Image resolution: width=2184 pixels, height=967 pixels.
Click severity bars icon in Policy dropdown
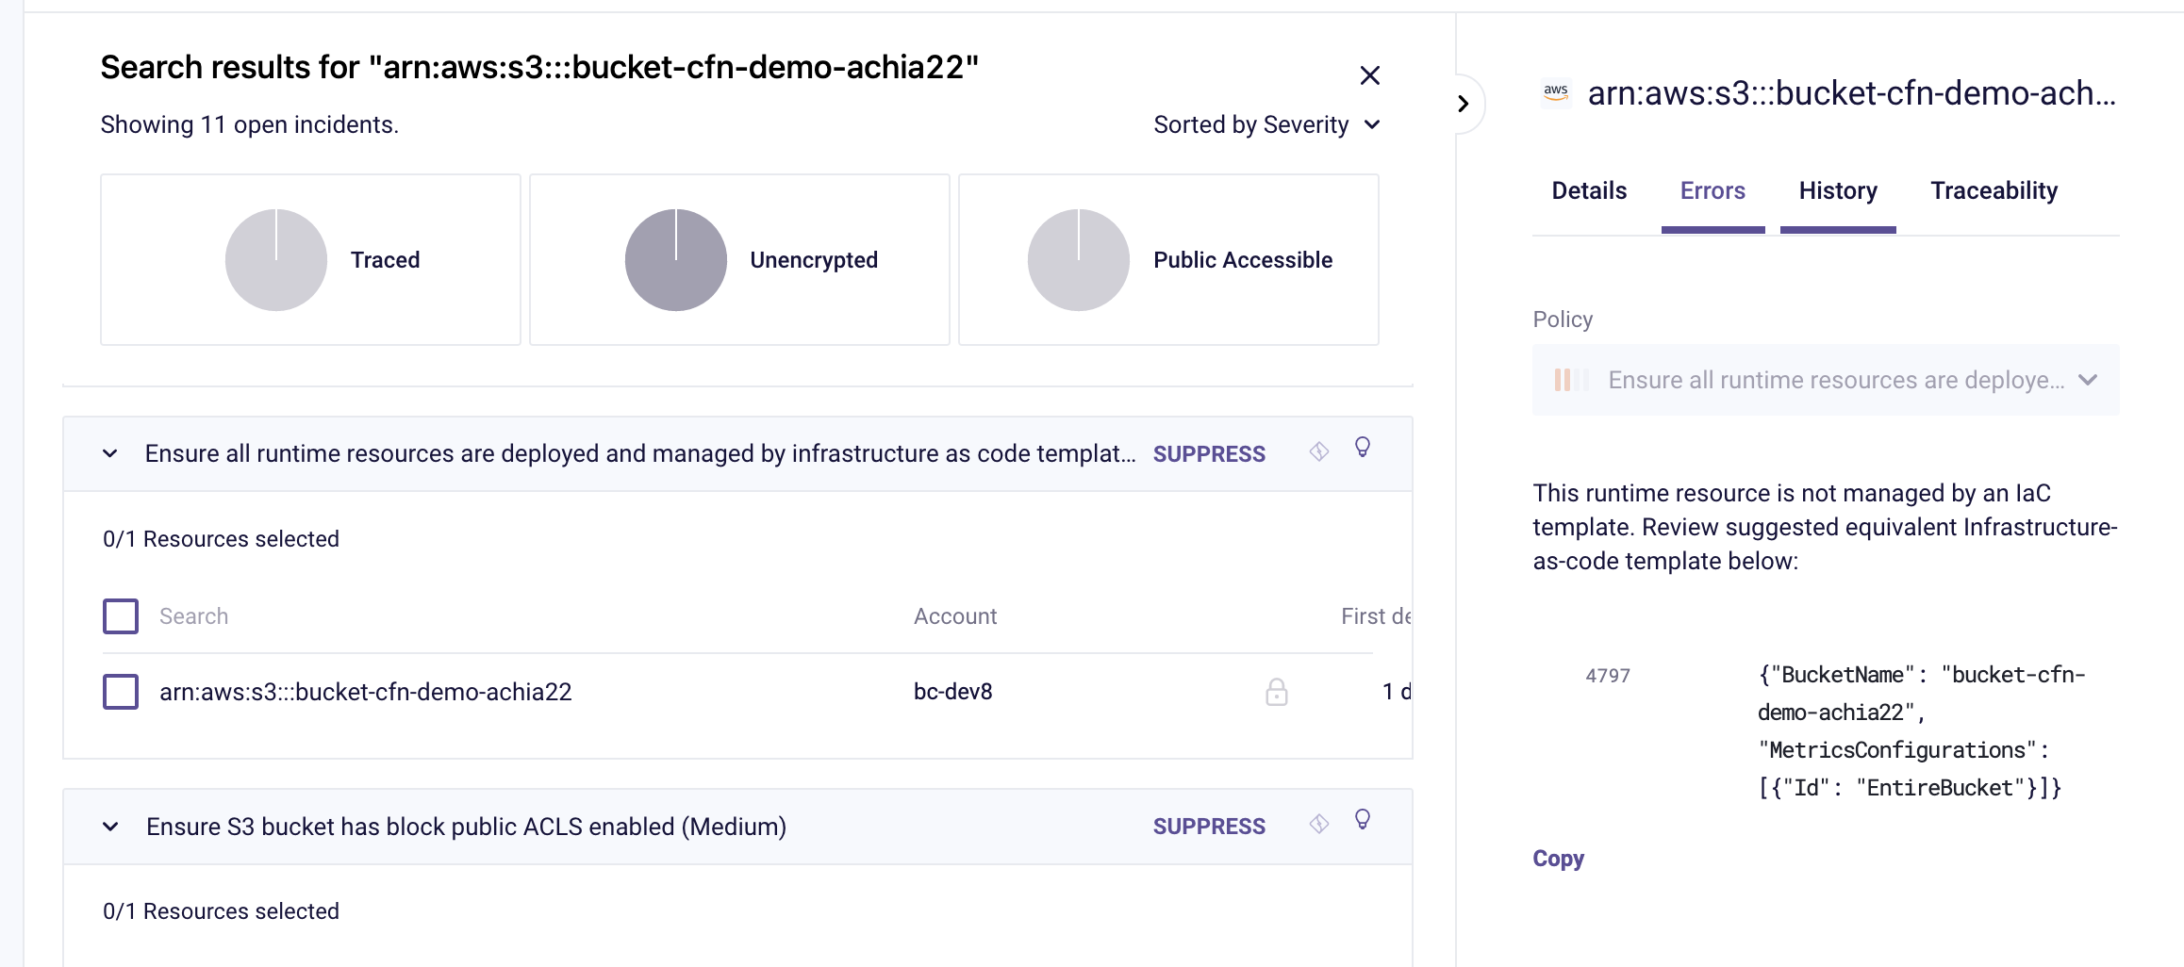click(x=1570, y=380)
